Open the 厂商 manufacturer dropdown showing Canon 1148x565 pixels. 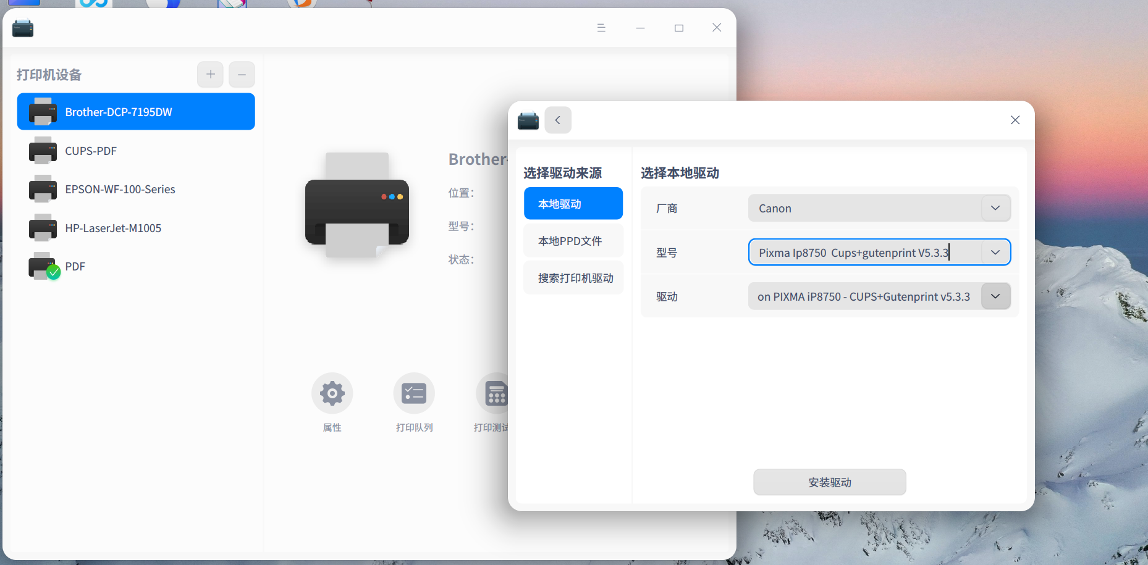tap(995, 208)
